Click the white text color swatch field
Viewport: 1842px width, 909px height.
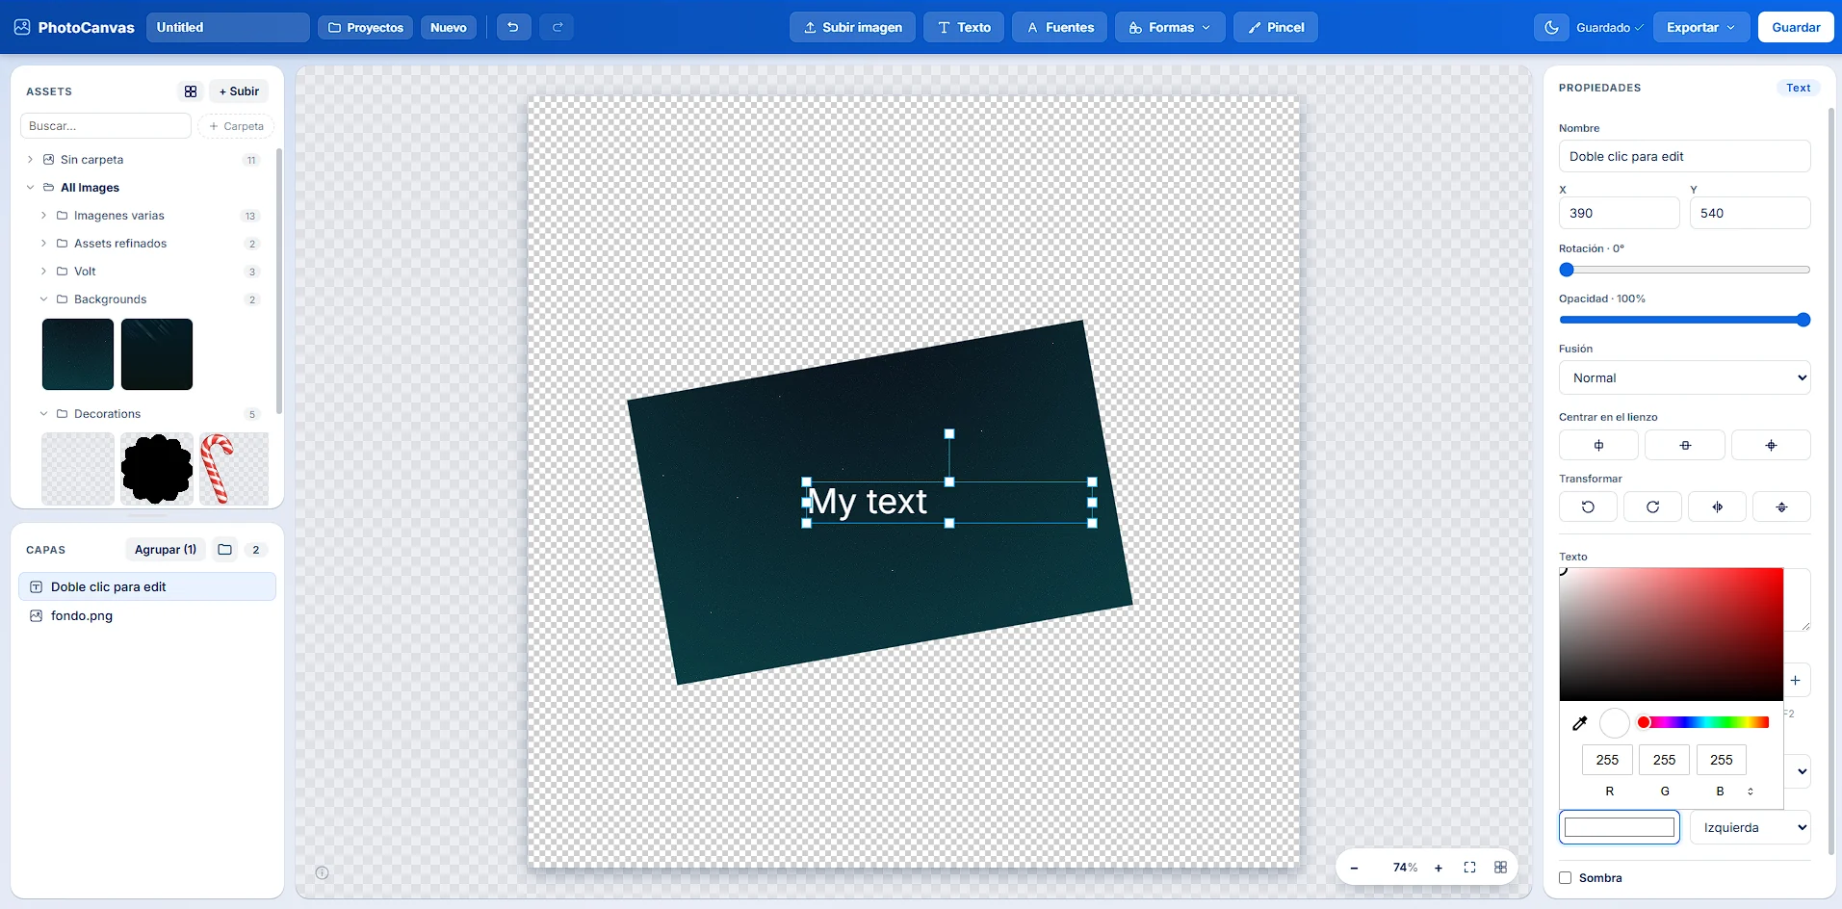coord(1620,827)
